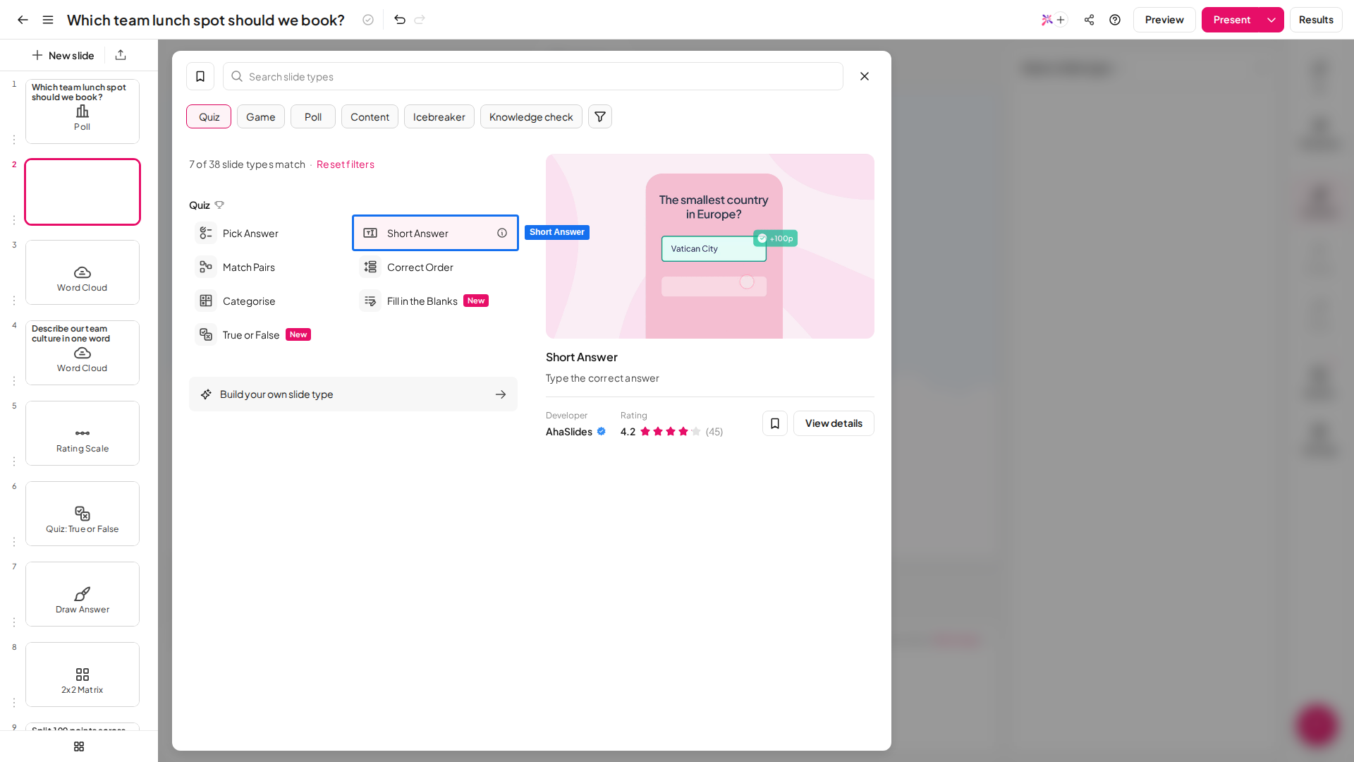
Task: Close the slide type picker dialog
Action: pos(865,76)
